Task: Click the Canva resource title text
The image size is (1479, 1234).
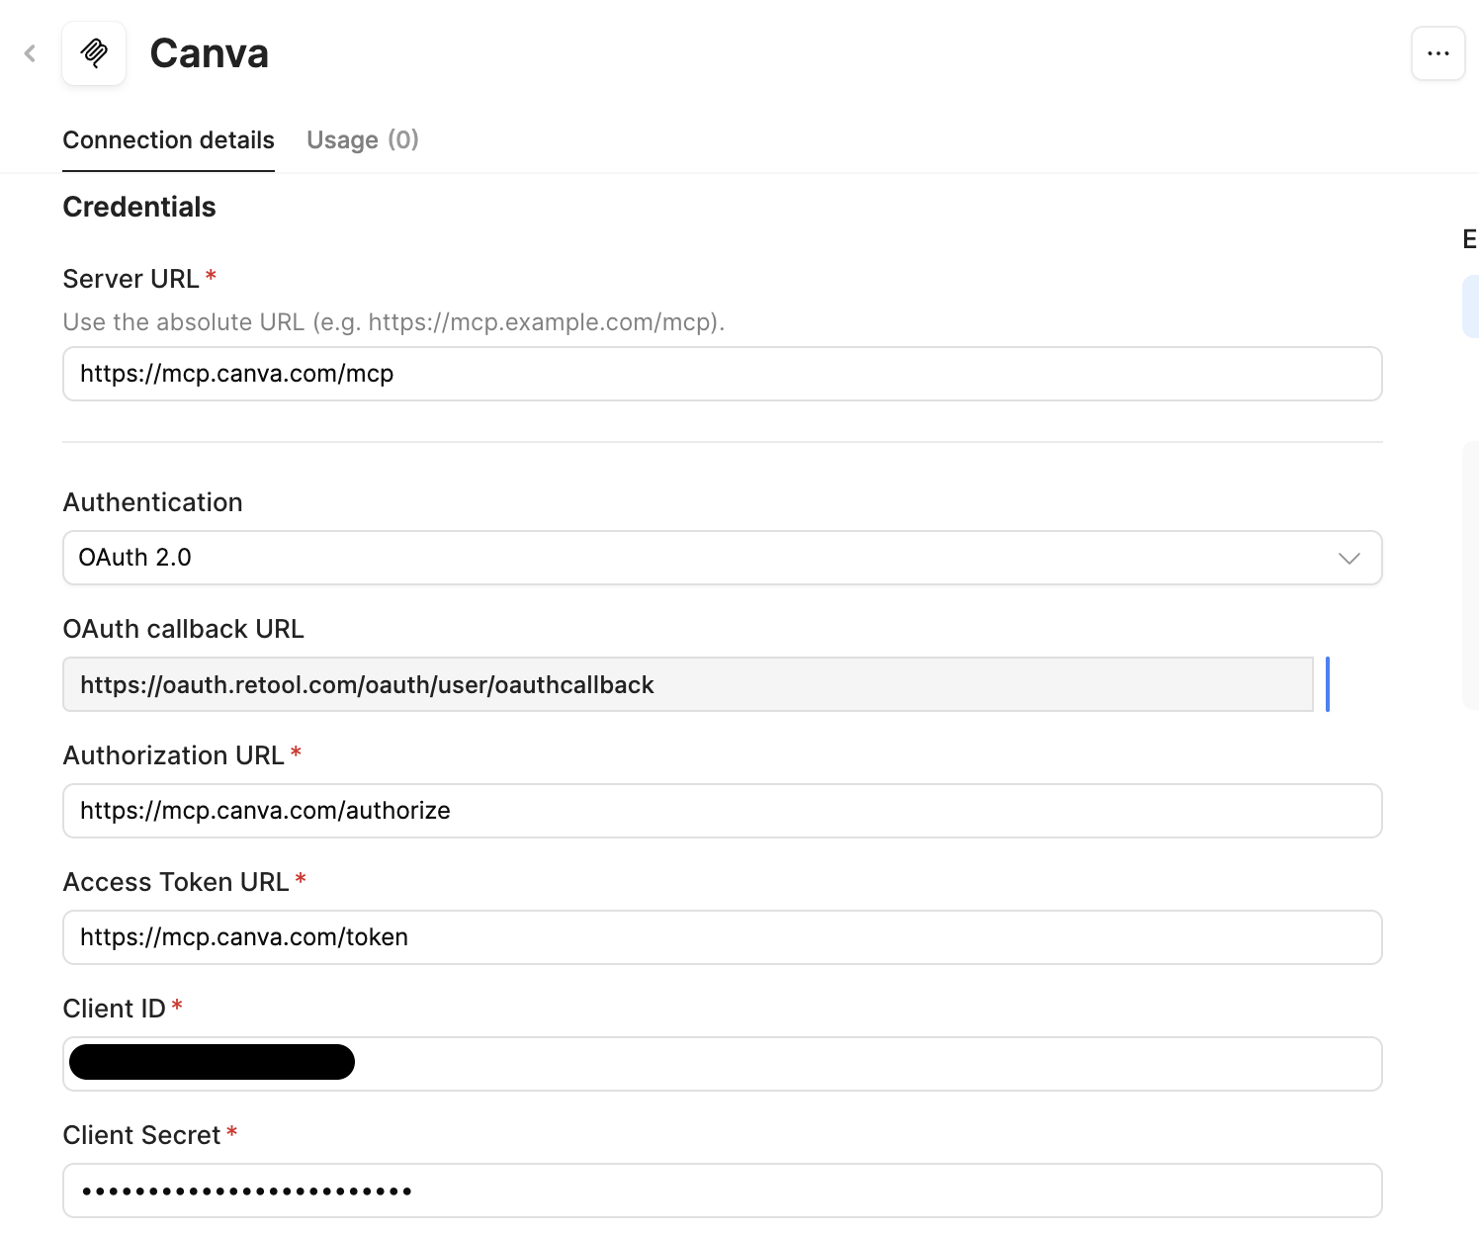Action: [x=209, y=53]
